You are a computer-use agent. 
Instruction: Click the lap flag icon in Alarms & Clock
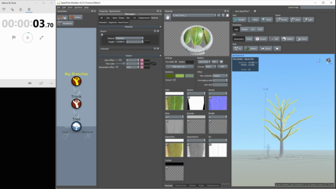[x=14, y=37]
